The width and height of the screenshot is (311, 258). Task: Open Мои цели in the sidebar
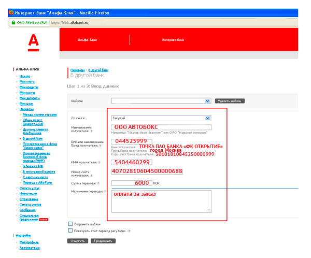click(26, 104)
